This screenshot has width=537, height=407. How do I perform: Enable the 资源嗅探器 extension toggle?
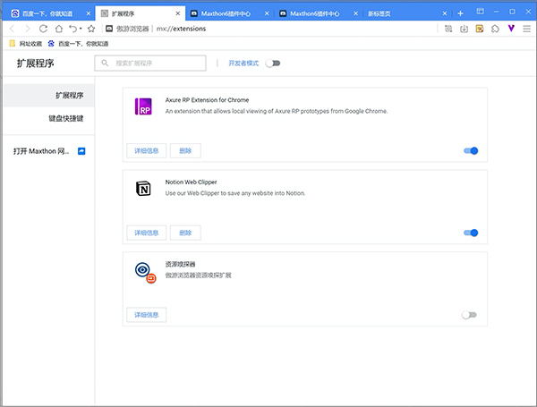[x=469, y=315]
